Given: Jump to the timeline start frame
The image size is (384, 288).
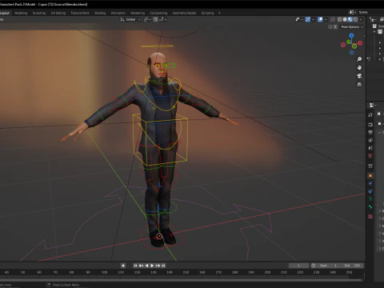Looking at the screenshot, I should [x=135, y=266].
